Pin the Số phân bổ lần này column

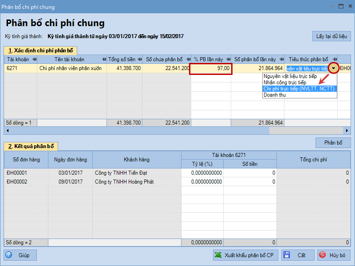pos(281,59)
